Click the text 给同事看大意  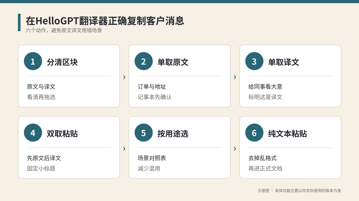265,87
